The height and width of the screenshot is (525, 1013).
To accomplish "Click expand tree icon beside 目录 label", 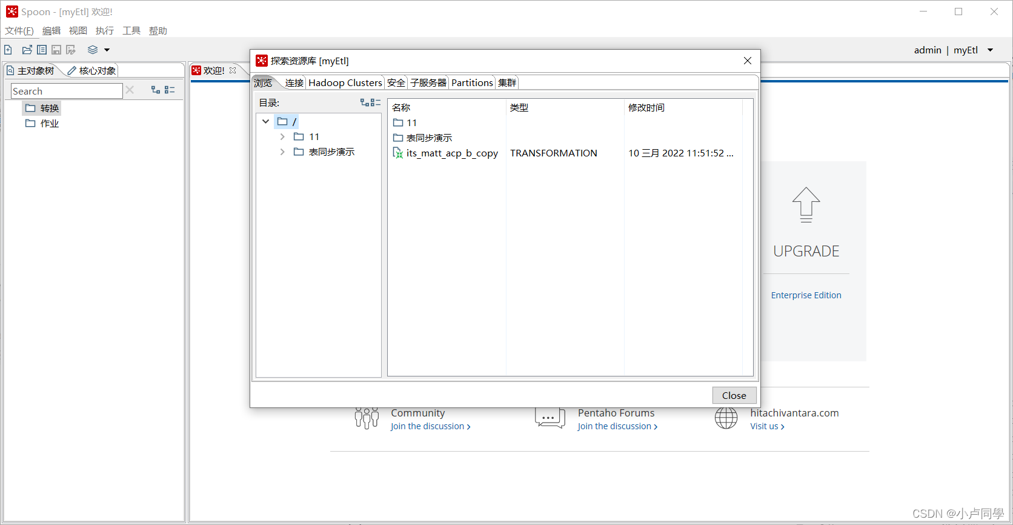I will [365, 102].
